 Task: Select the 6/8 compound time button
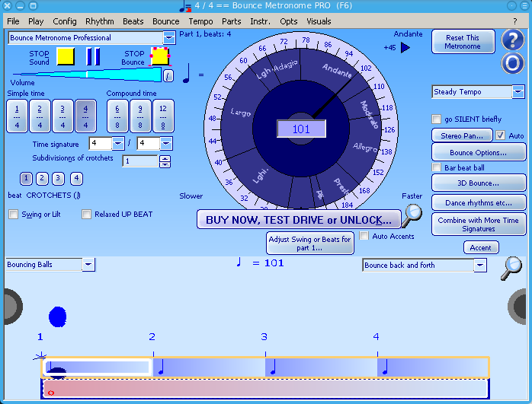(x=117, y=116)
